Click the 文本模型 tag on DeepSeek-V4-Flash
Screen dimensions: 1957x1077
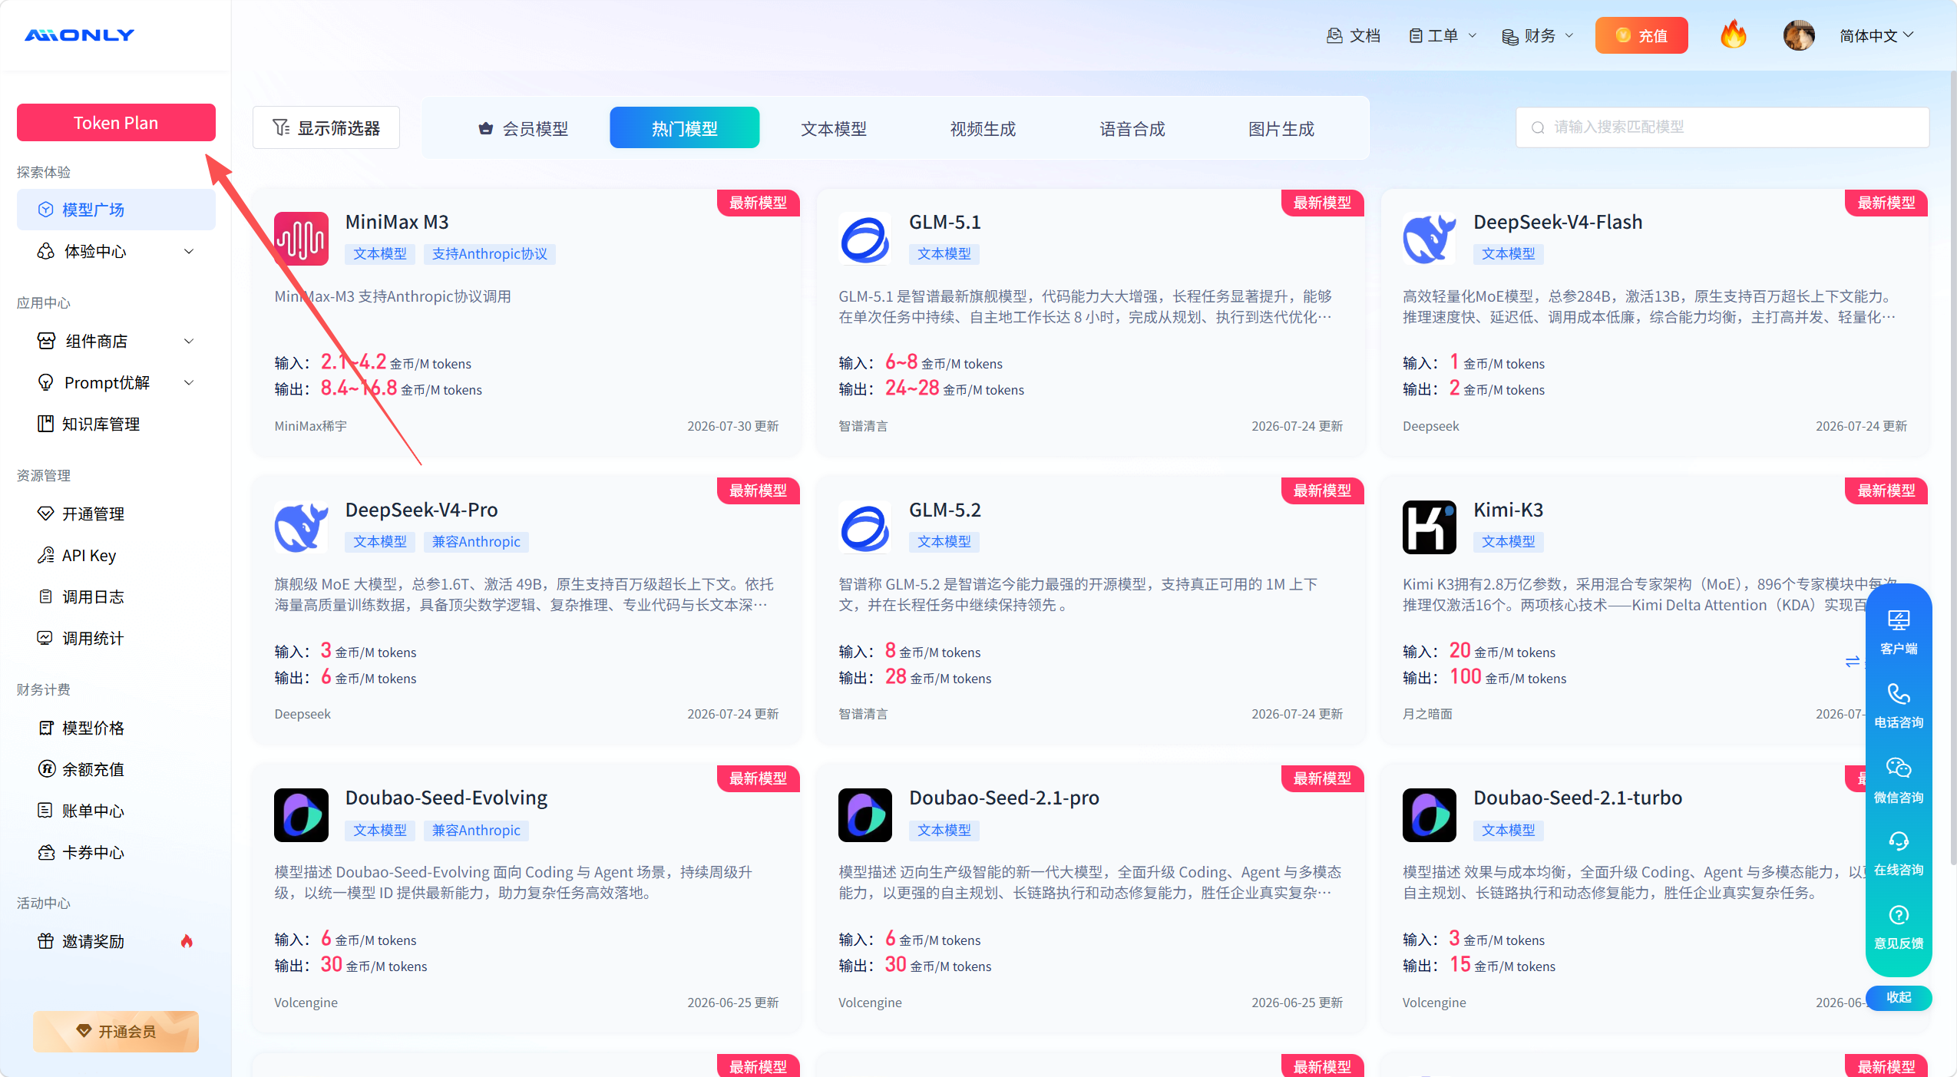[x=1508, y=254]
